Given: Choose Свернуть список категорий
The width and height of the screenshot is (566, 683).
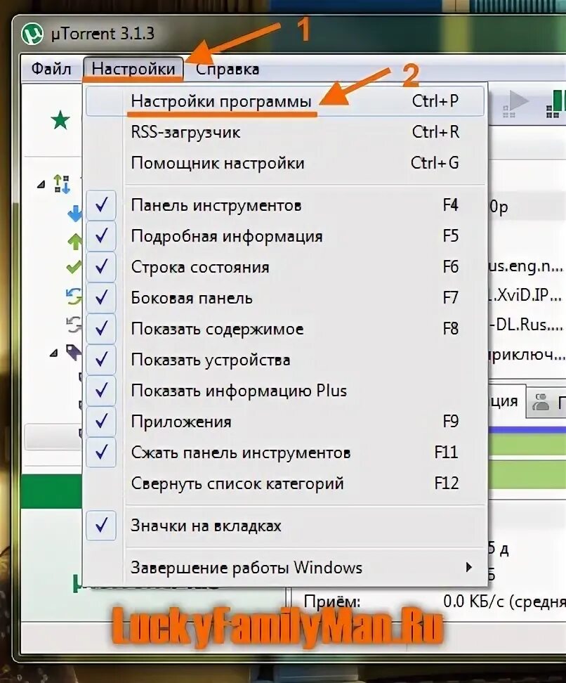Looking at the screenshot, I should coord(284,483).
